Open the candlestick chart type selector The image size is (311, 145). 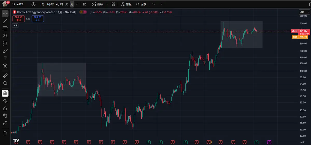(84, 4)
